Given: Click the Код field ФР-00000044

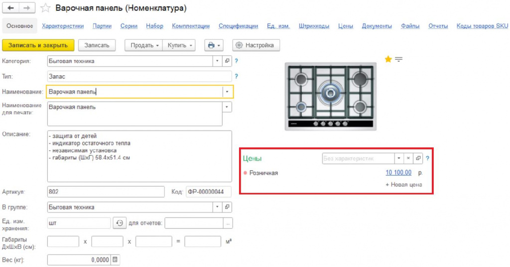Looking at the screenshot, I should 209,192.
